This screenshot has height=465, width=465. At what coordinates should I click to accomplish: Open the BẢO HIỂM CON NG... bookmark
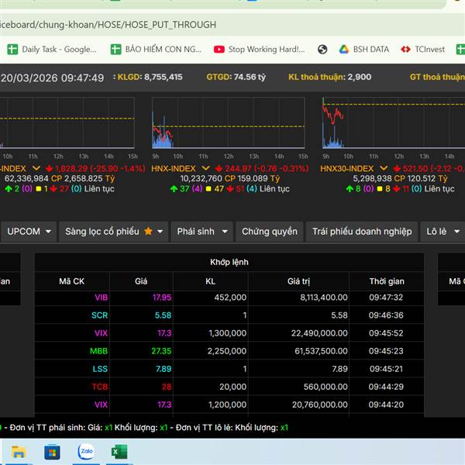[156, 50]
